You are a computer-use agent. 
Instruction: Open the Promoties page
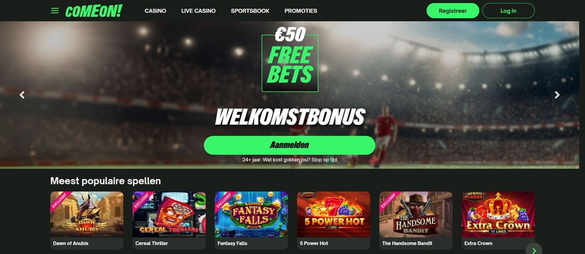[x=301, y=11]
